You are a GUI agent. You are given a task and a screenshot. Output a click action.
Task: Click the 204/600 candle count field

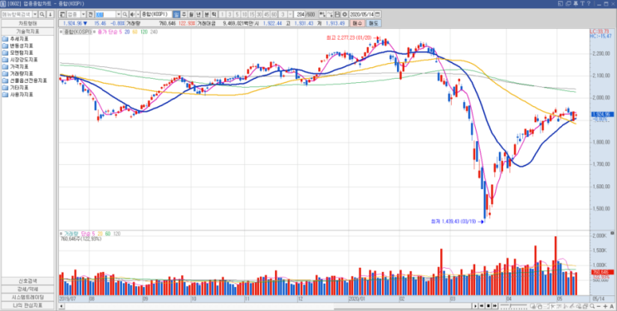[x=300, y=14]
